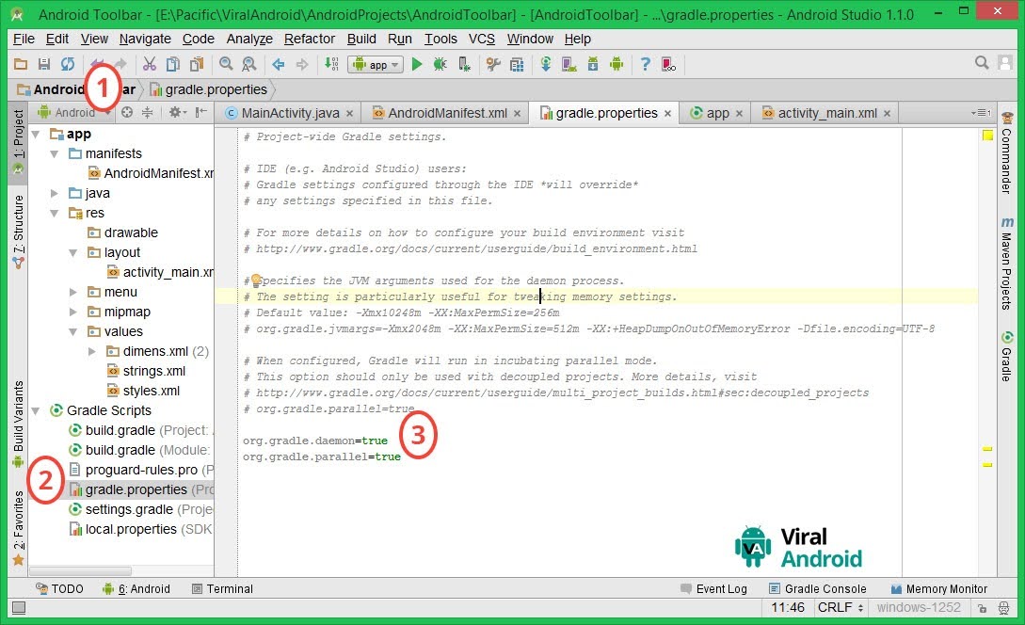The height and width of the screenshot is (625, 1025).
Task: Click the Help question mark icon
Action: tap(646, 64)
